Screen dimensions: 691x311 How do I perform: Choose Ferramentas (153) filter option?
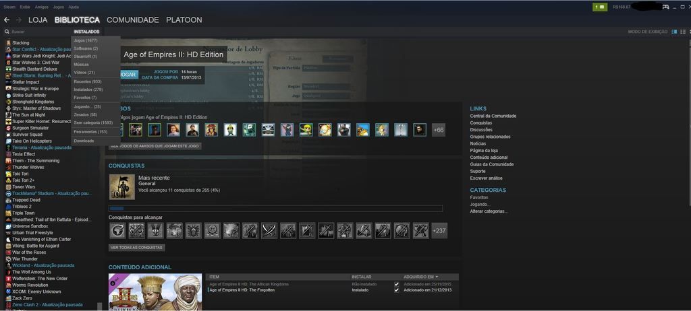click(x=90, y=132)
